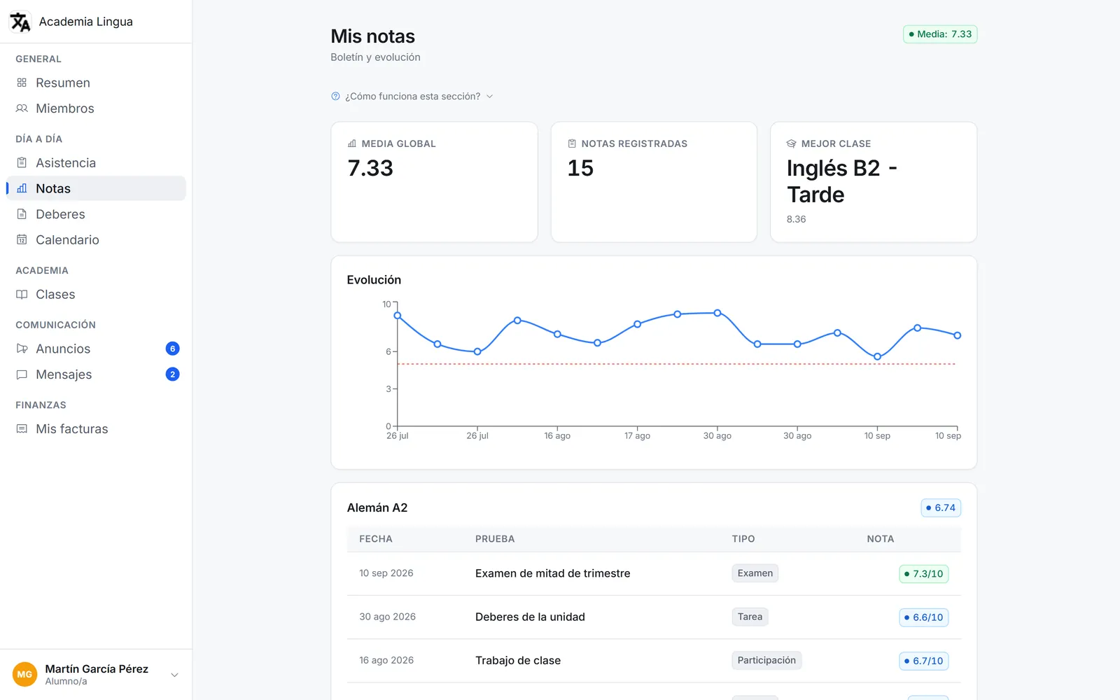Image resolution: width=1120 pixels, height=700 pixels.
Task: Click the Anuncios badge showing 6
Action: click(x=172, y=349)
